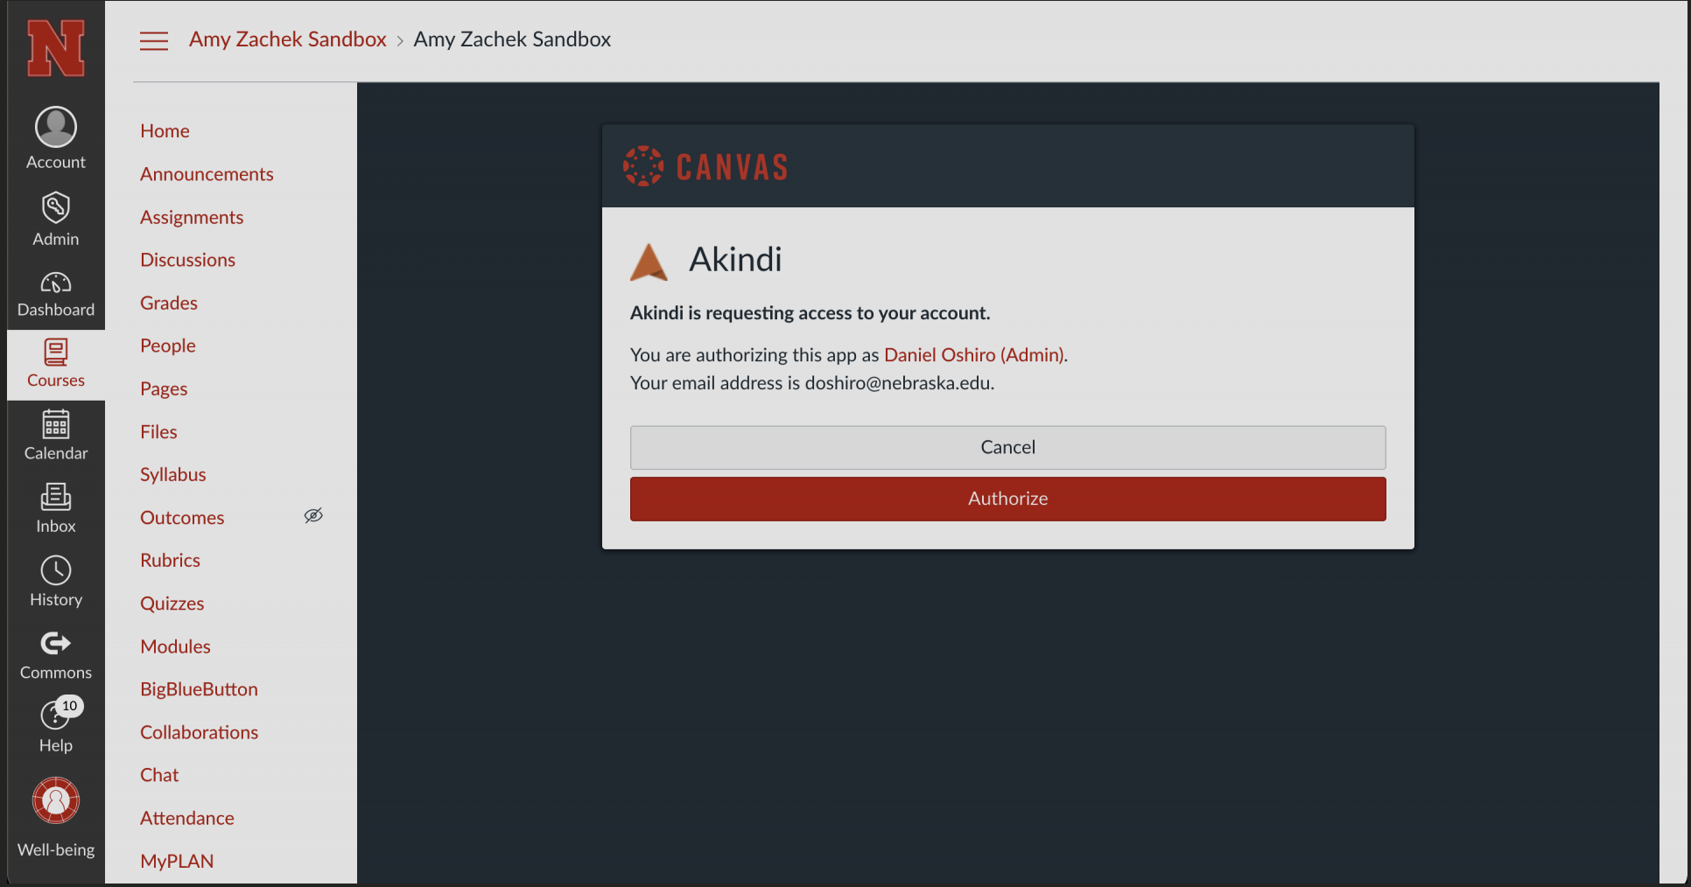Viewport: 1691px width, 887px height.
Task: Open the Admin shield icon
Action: point(56,209)
